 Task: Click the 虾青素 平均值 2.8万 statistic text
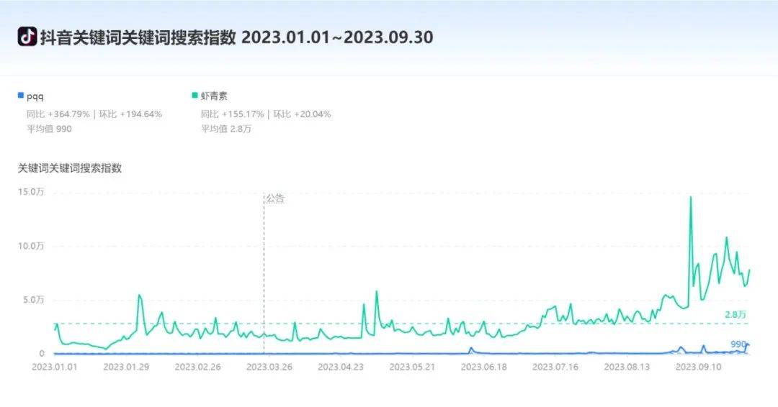pos(225,129)
